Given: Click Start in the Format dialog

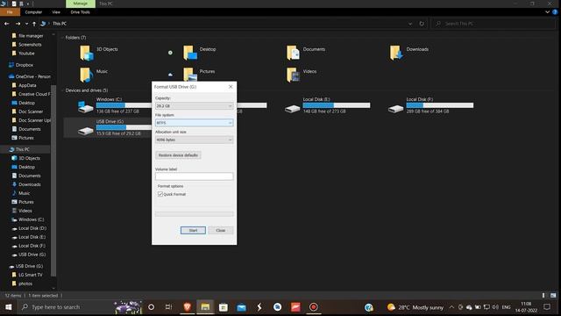Looking at the screenshot, I should click(x=193, y=230).
